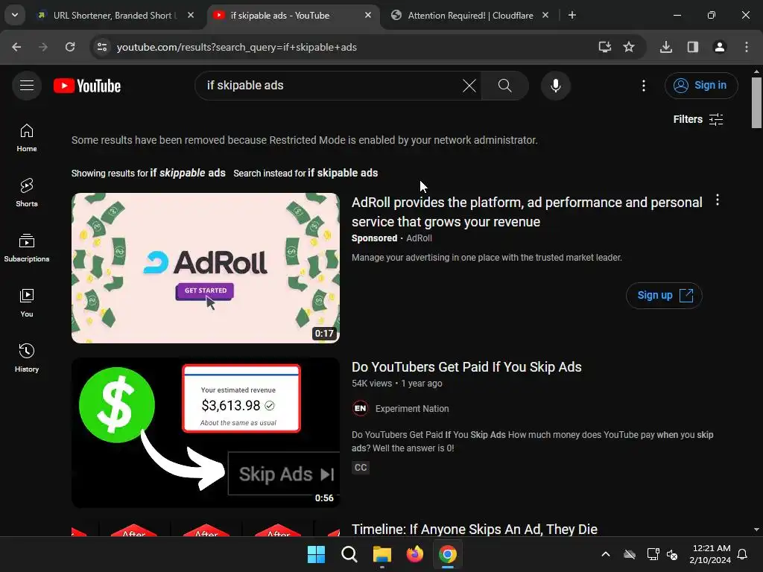
Task: Open the You section in sidebar
Action: coord(27,303)
